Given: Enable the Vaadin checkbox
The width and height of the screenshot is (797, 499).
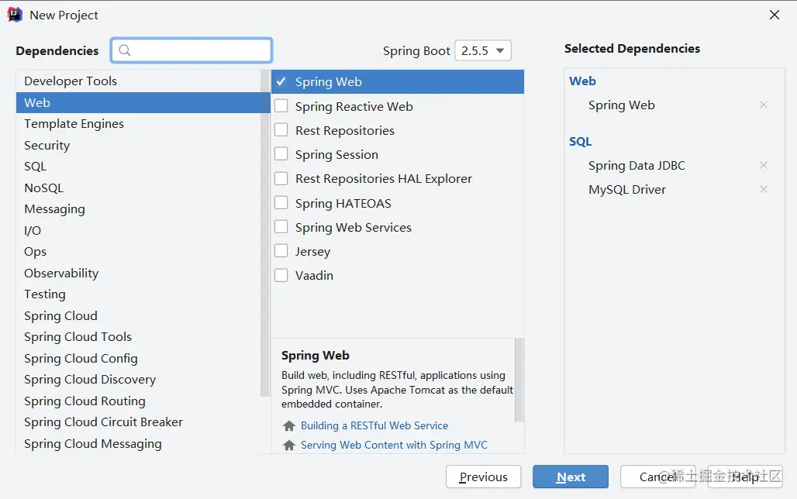Looking at the screenshot, I should point(281,275).
